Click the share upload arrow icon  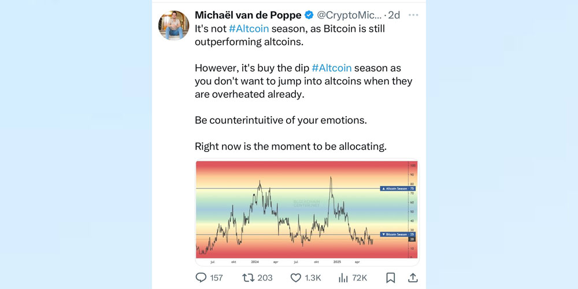click(413, 278)
